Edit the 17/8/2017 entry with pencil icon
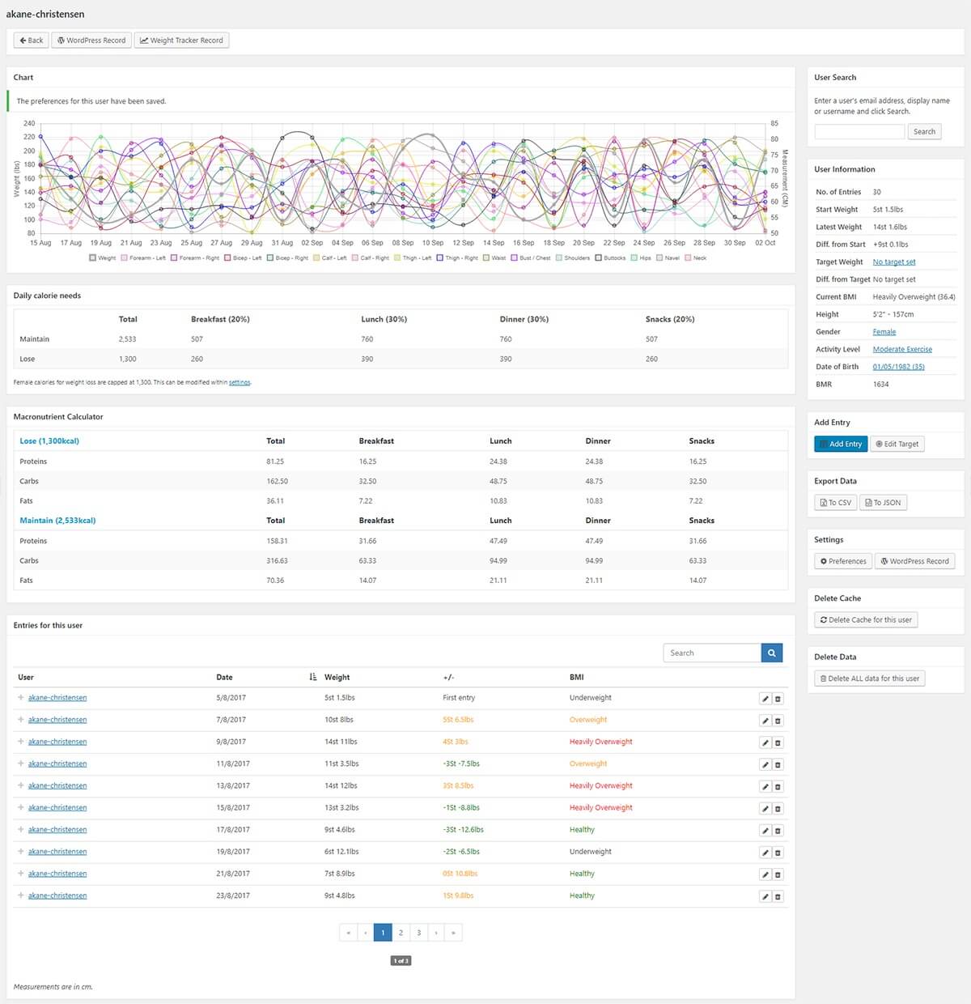Viewport: 971px width, 1004px height. [x=765, y=831]
